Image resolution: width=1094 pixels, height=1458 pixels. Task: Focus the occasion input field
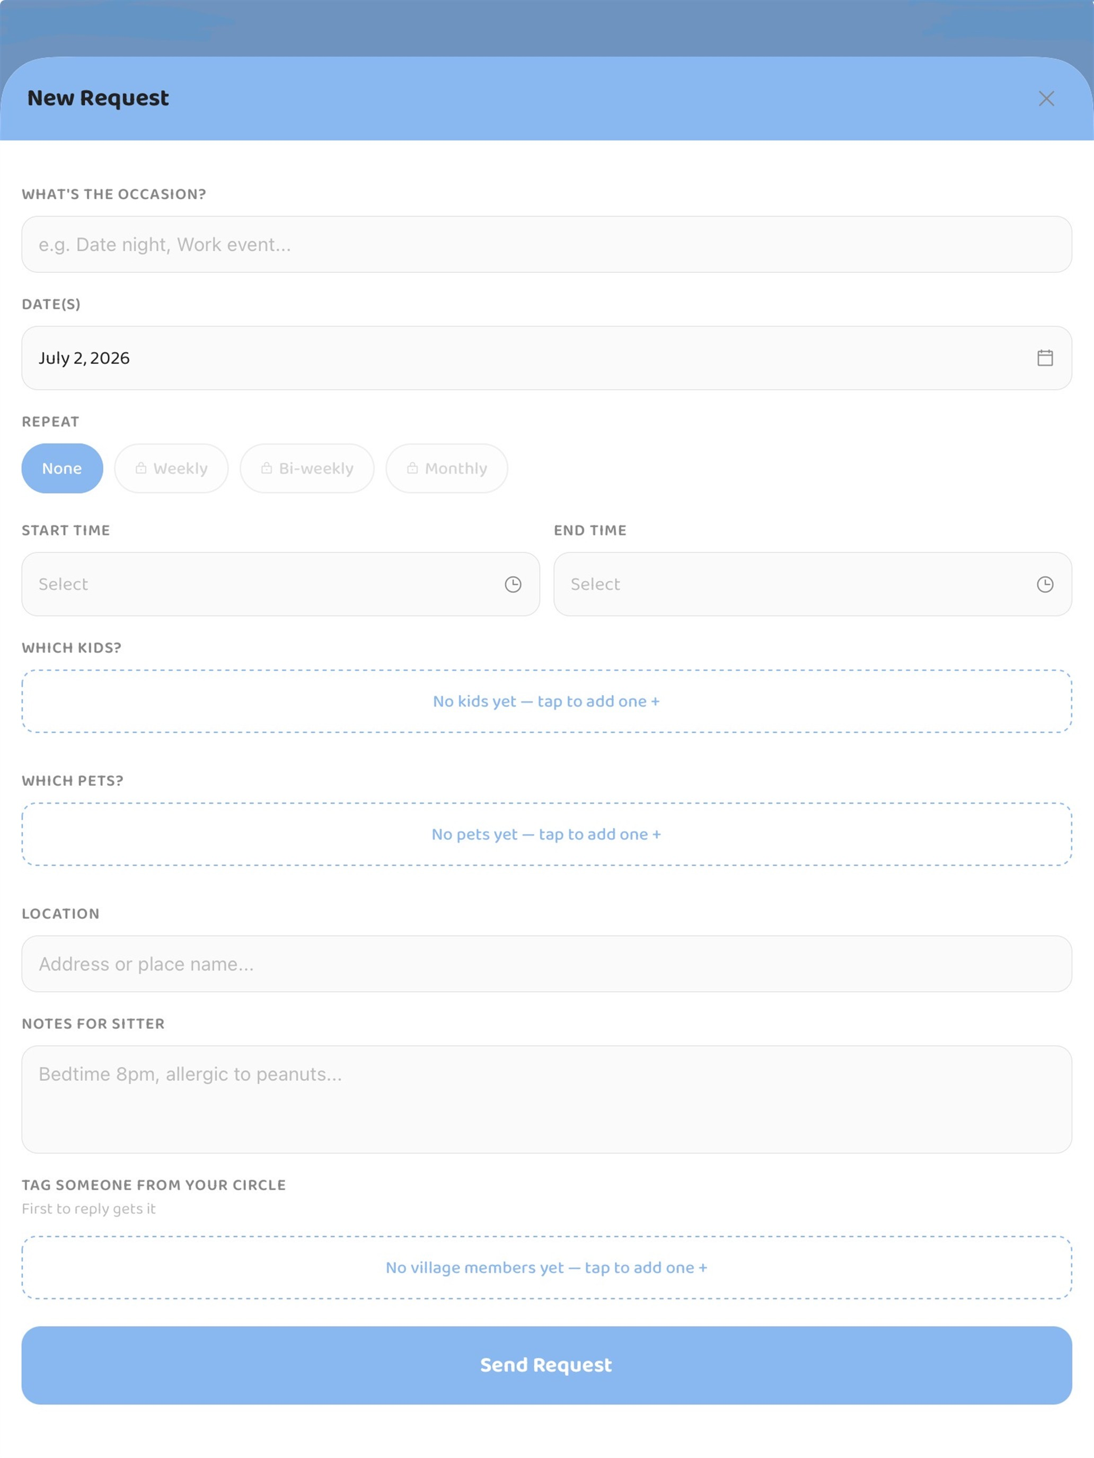(x=546, y=245)
